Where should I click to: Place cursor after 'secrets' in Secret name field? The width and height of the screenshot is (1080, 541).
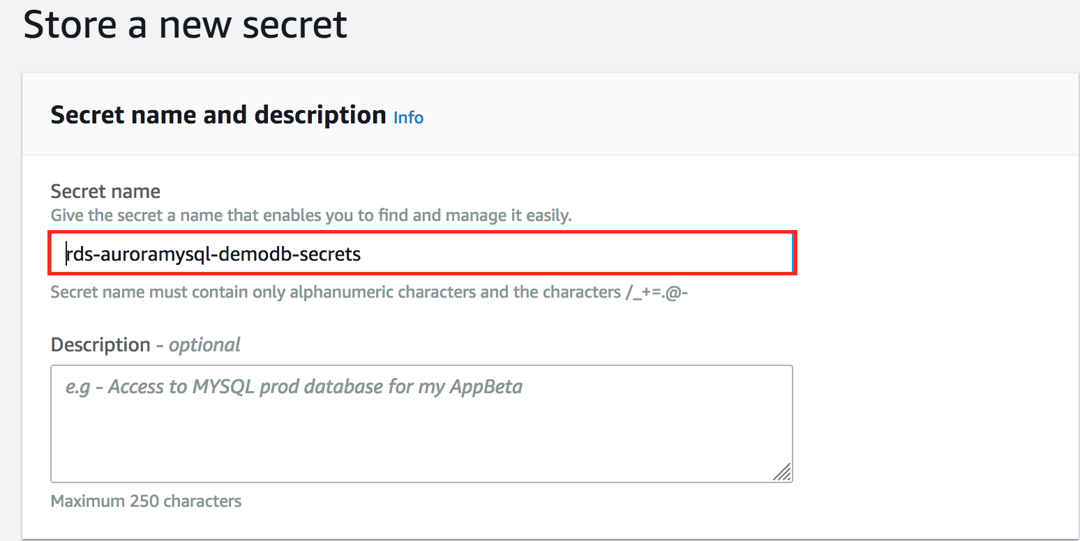pos(361,254)
